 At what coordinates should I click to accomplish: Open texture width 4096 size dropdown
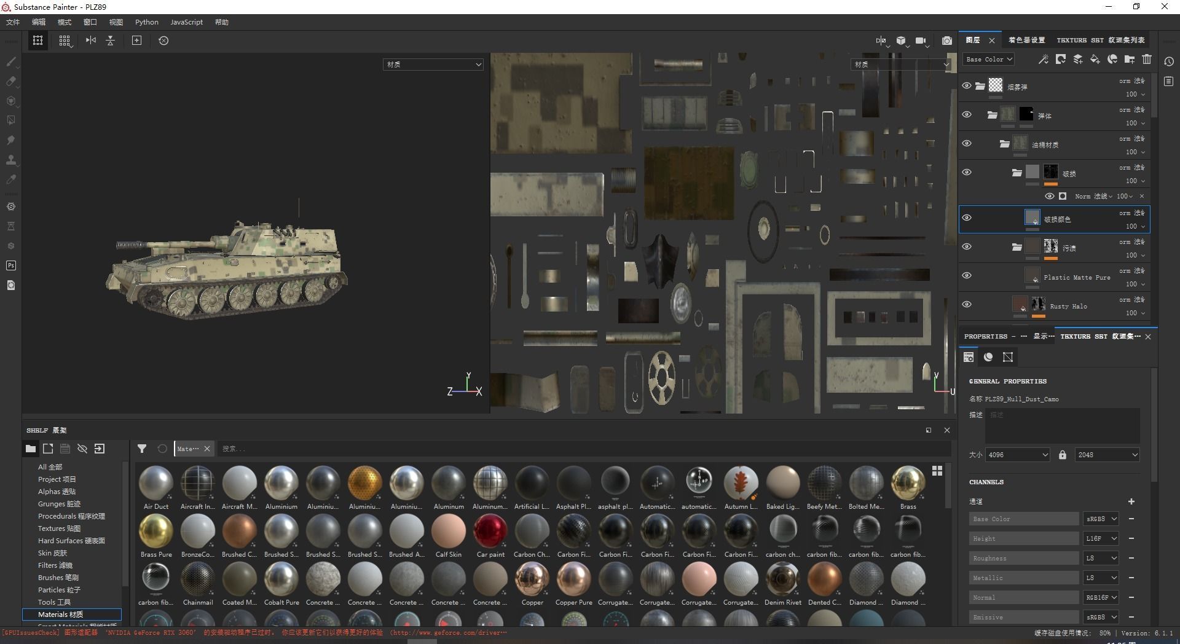(1017, 455)
